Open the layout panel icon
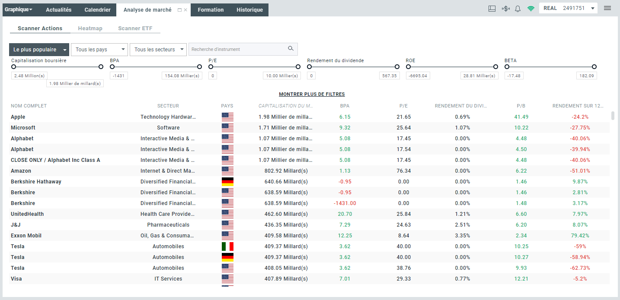620x300 pixels. [x=492, y=9]
